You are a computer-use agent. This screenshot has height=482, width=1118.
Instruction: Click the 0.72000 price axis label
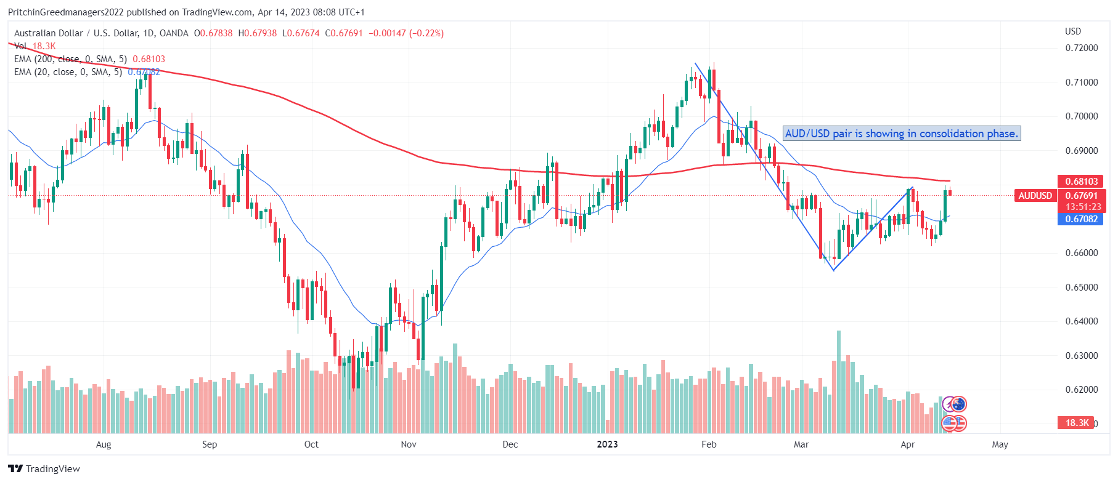tap(1082, 48)
